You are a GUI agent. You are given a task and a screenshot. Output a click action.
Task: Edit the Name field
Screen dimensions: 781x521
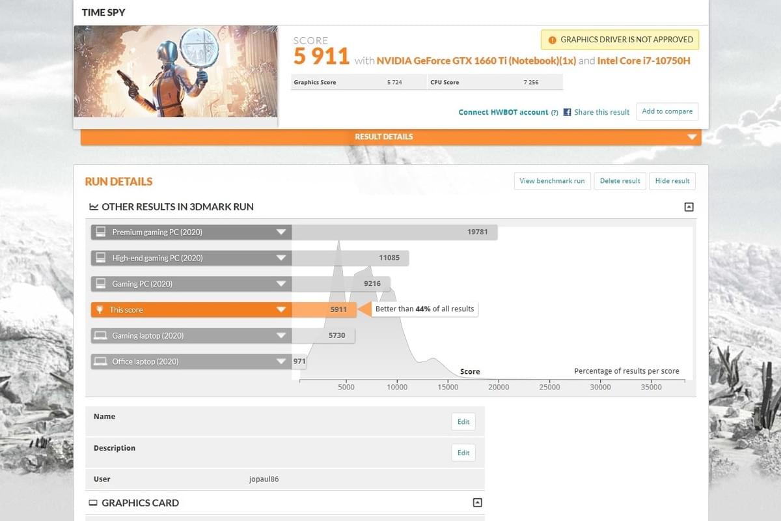[463, 421]
